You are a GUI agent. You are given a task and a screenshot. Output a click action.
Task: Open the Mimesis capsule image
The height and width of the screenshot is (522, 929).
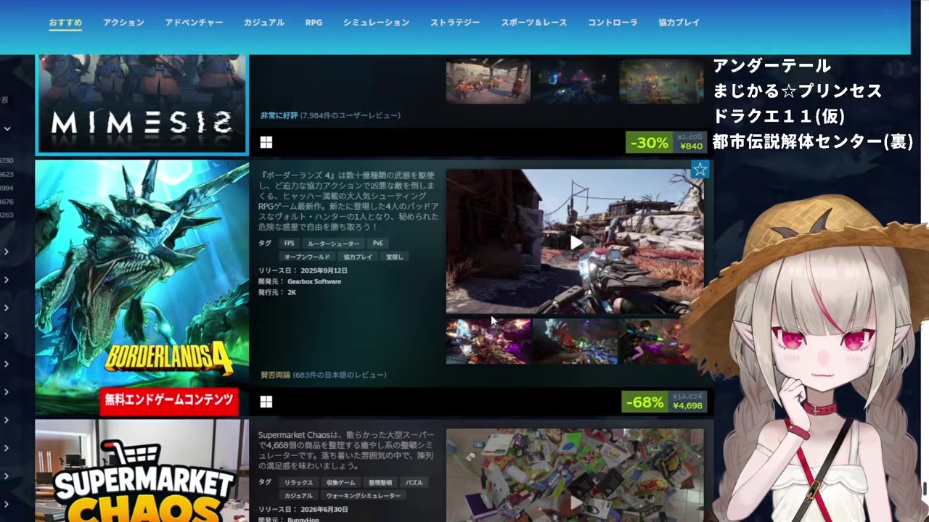coord(142,104)
